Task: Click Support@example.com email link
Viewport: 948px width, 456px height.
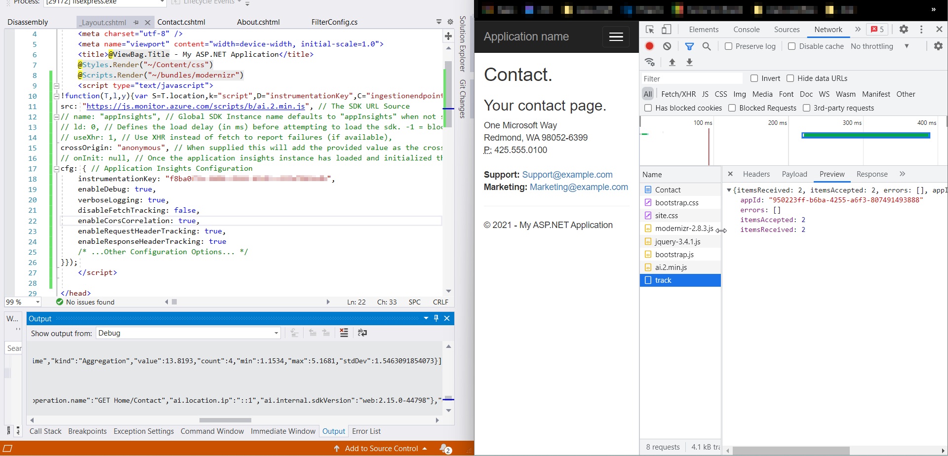Action: point(567,175)
